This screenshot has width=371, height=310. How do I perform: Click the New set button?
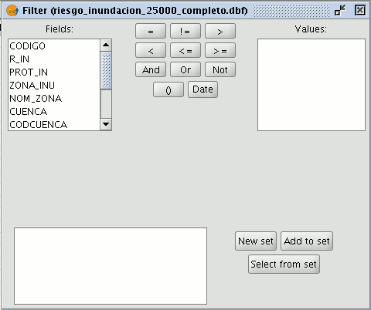coord(256,241)
